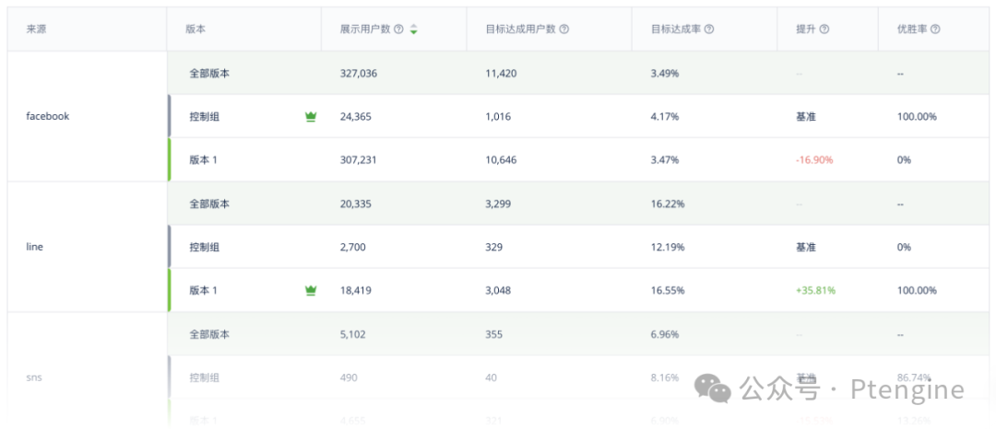Select the sns source cell

[x=35, y=377]
